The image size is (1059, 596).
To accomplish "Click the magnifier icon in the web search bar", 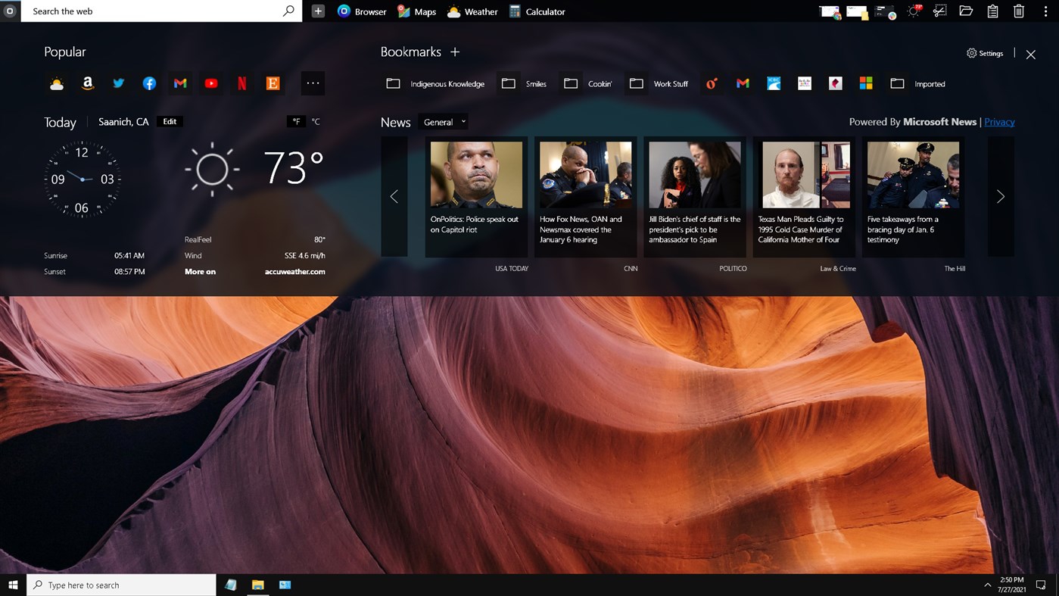I will coord(288,11).
